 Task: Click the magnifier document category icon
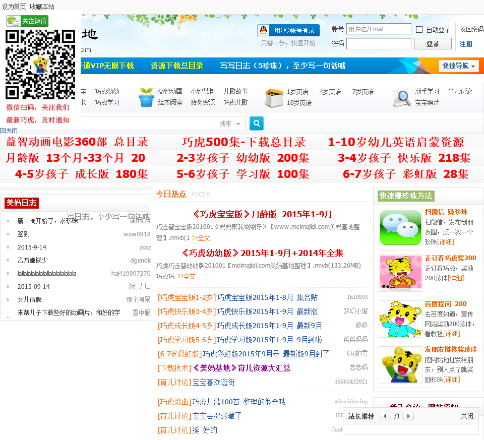[402, 97]
